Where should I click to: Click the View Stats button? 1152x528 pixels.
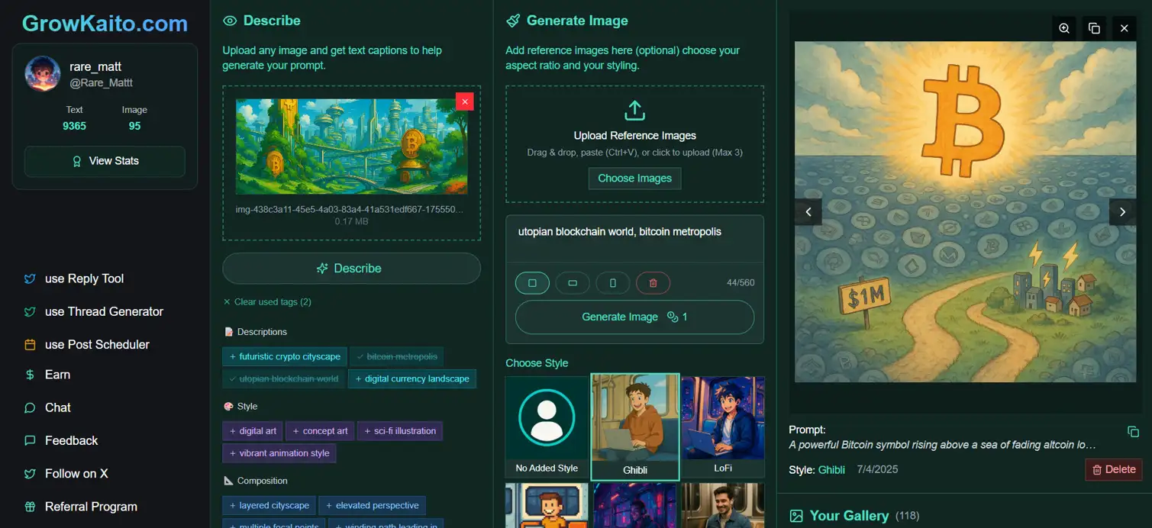pos(105,161)
